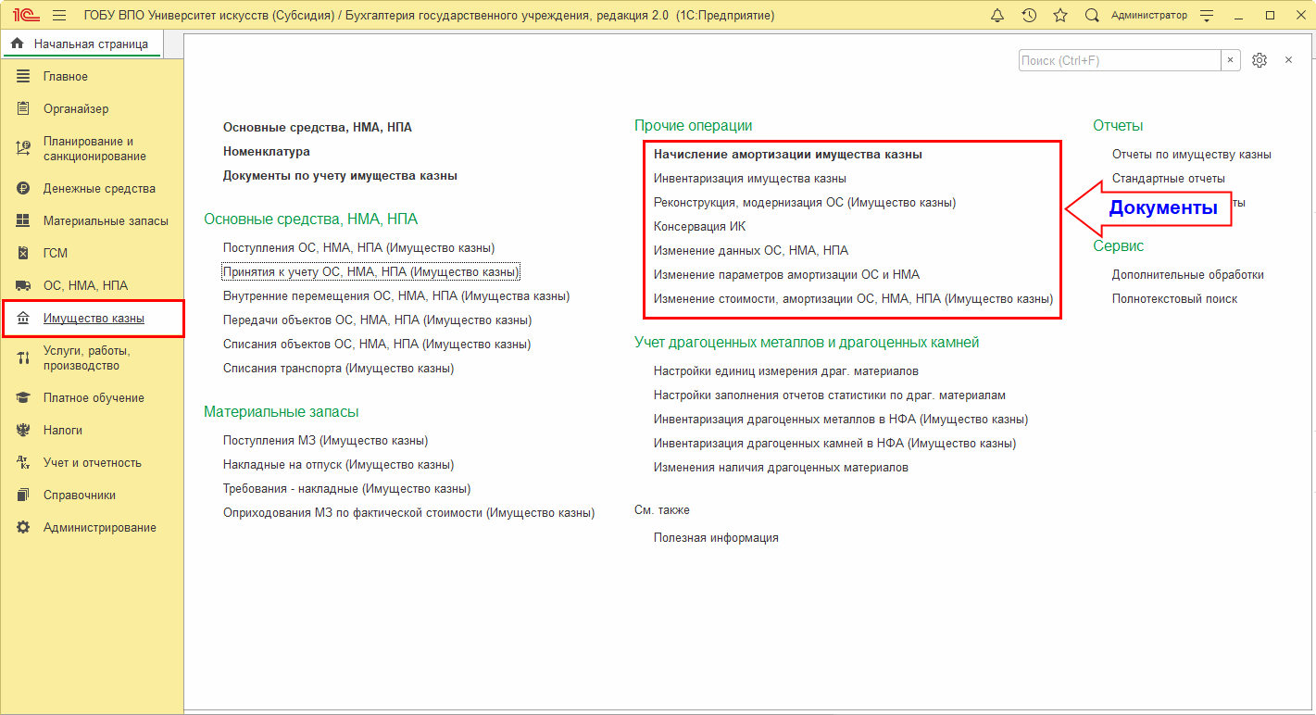
Task: Open Изменение параметров амортизации ОС и НМА
Action: click(x=787, y=275)
